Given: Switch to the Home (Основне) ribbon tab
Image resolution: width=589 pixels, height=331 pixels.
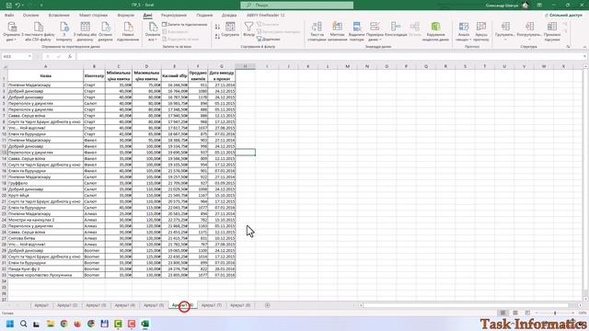Looking at the screenshot, I should pos(30,16).
